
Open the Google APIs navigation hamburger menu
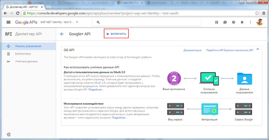[8, 22]
